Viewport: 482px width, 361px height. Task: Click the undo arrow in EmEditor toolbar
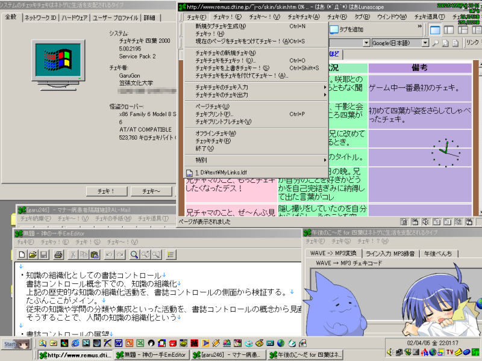[x=110, y=255]
